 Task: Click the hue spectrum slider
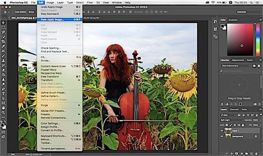click(258, 40)
